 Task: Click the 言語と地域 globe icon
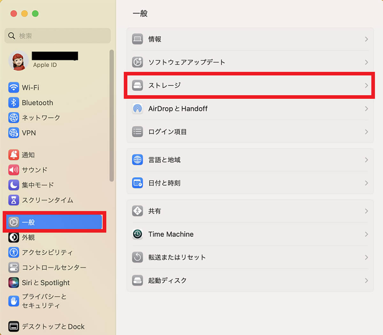point(138,160)
